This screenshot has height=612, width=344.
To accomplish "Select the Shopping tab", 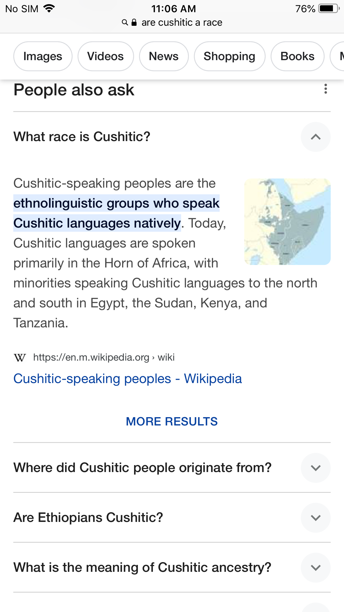I will click(230, 56).
